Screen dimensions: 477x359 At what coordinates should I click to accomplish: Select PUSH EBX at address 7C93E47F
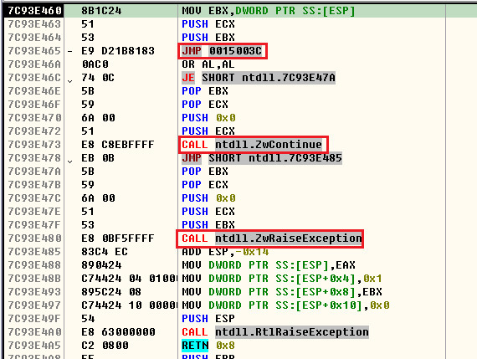(208, 225)
